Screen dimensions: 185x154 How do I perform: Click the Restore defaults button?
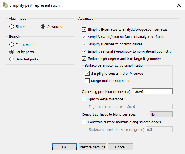(x=93, y=147)
